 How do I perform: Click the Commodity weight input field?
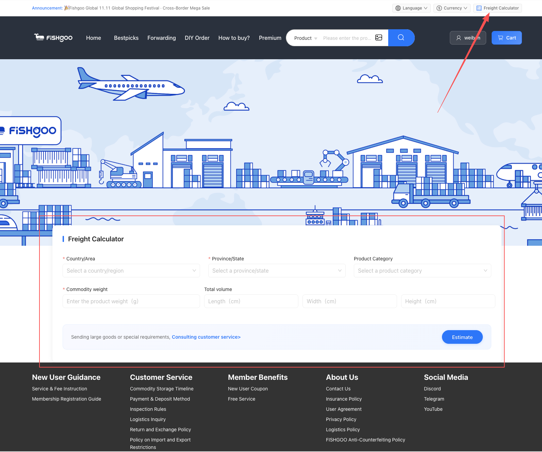pos(131,301)
